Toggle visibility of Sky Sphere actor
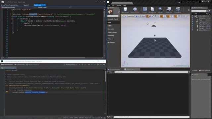212x119 pixels. point(192,26)
